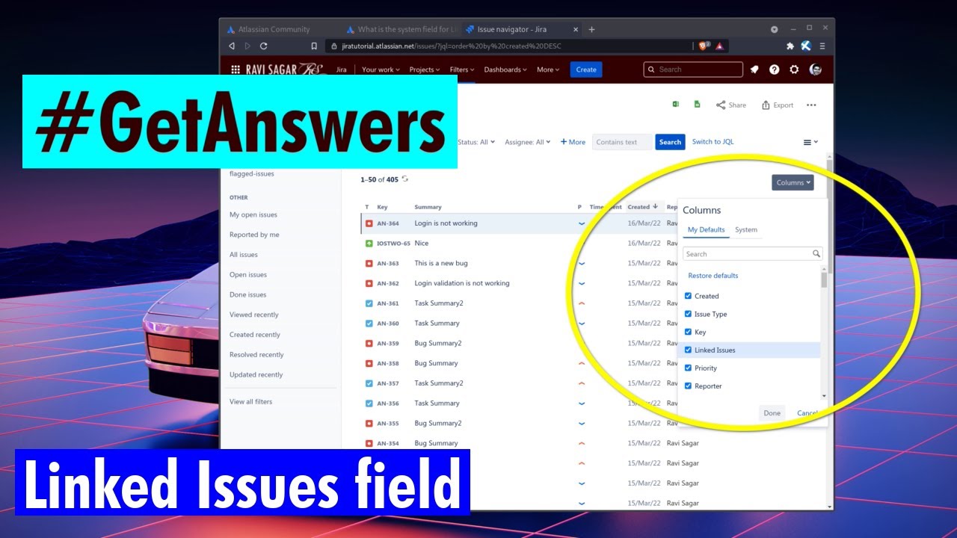Uncheck the Reporter column checkbox
957x538 pixels.
pyautogui.click(x=689, y=386)
